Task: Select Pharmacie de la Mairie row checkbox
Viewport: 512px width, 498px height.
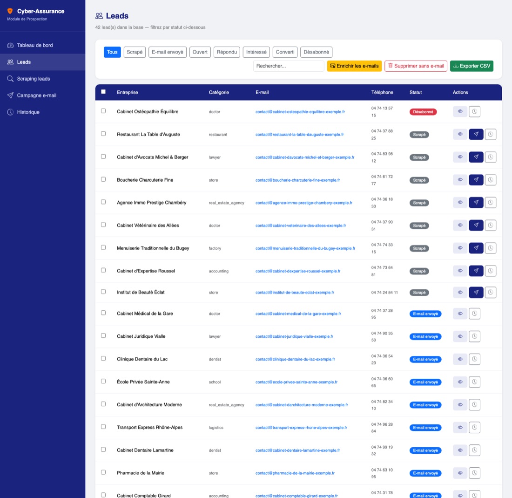Action: (103, 472)
